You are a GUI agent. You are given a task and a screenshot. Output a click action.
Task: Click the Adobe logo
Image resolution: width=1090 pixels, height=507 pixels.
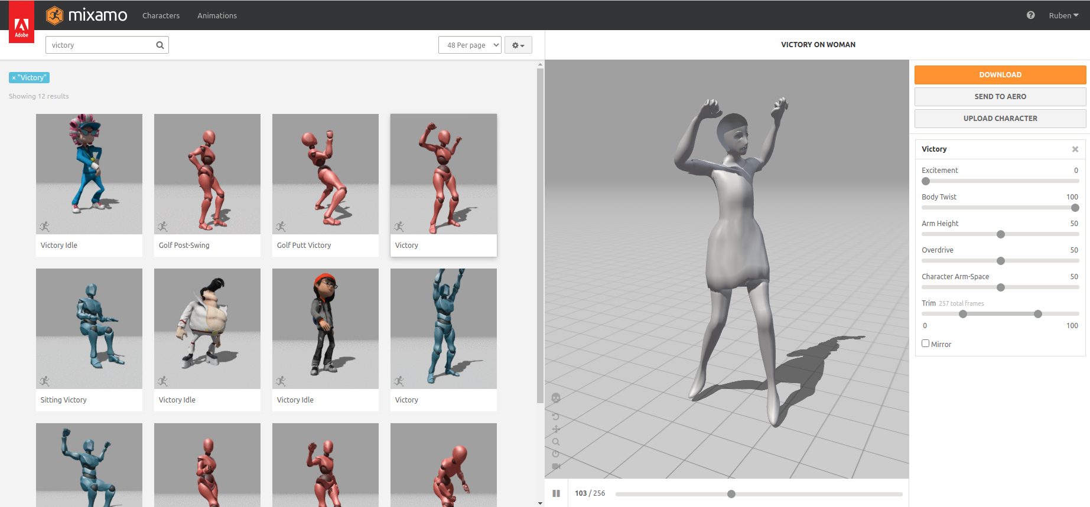[x=21, y=22]
